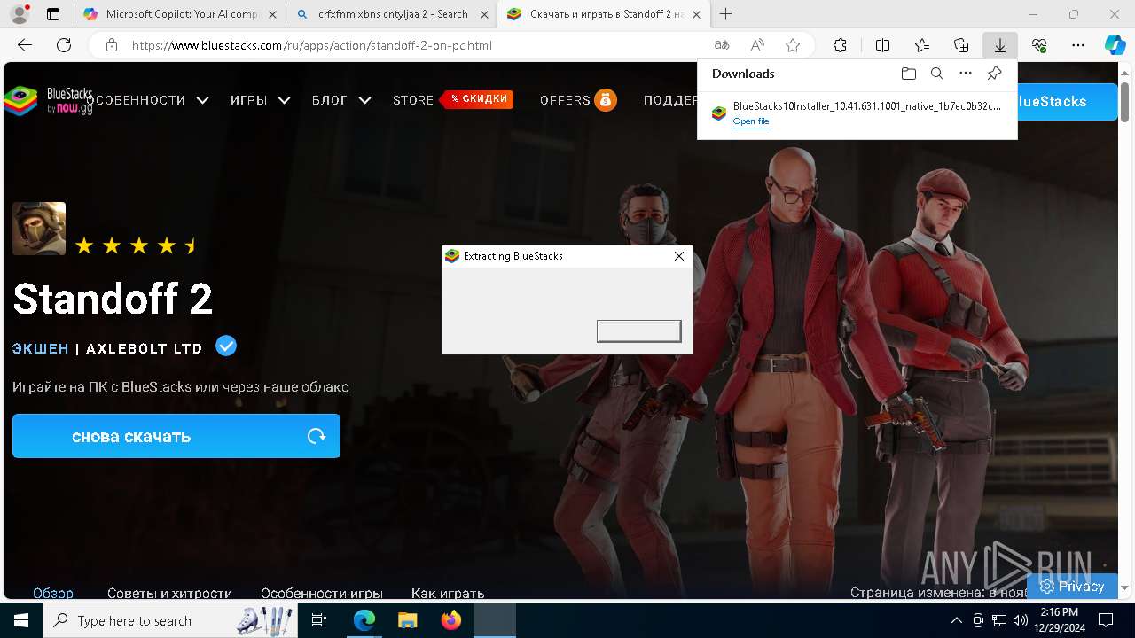Image resolution: width=1135 pixels, height=638 pixels.
Task: Click the снова скачать download button
Action: click(176, 436)
